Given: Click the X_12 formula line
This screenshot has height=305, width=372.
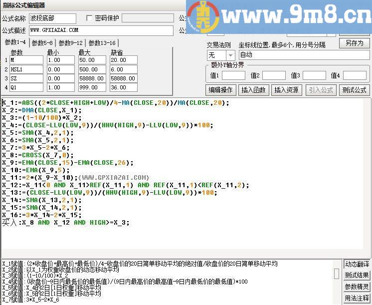Looking at the screenshot, I should tap(126, 185).
